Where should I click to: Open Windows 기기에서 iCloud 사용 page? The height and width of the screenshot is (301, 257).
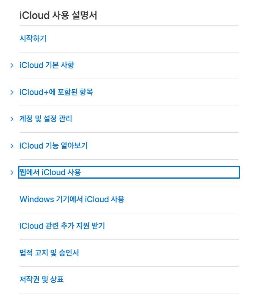click(72, 199)
